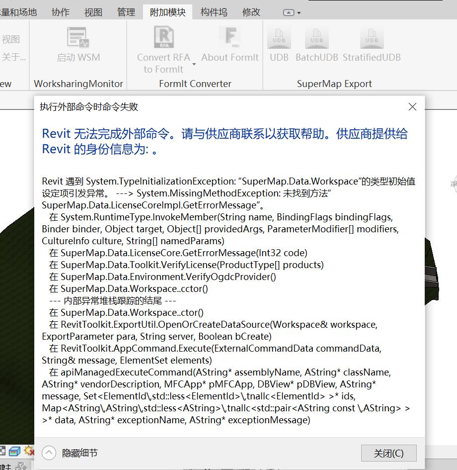Launch the 启动 WSM worksharing monitor icon

click(78, 37)
